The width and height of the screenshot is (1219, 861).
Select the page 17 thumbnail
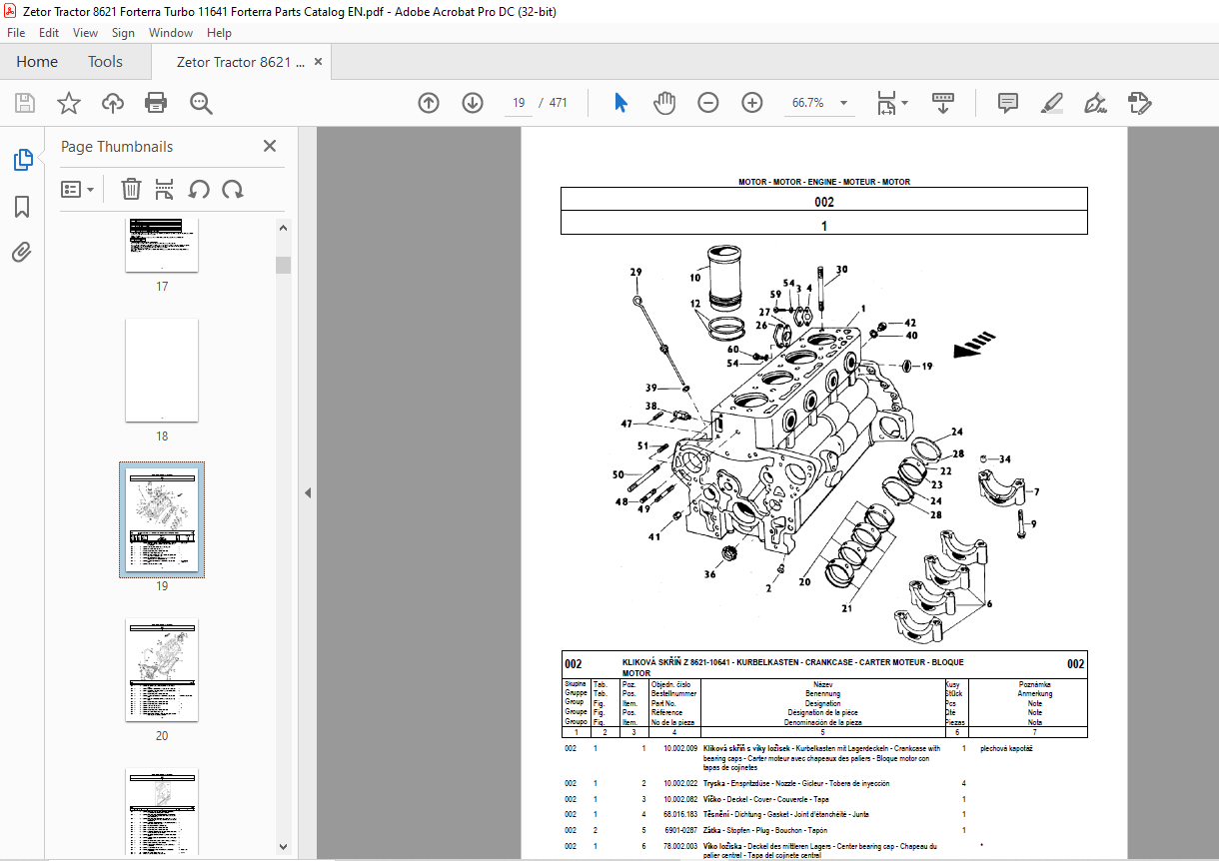(162, 245)
